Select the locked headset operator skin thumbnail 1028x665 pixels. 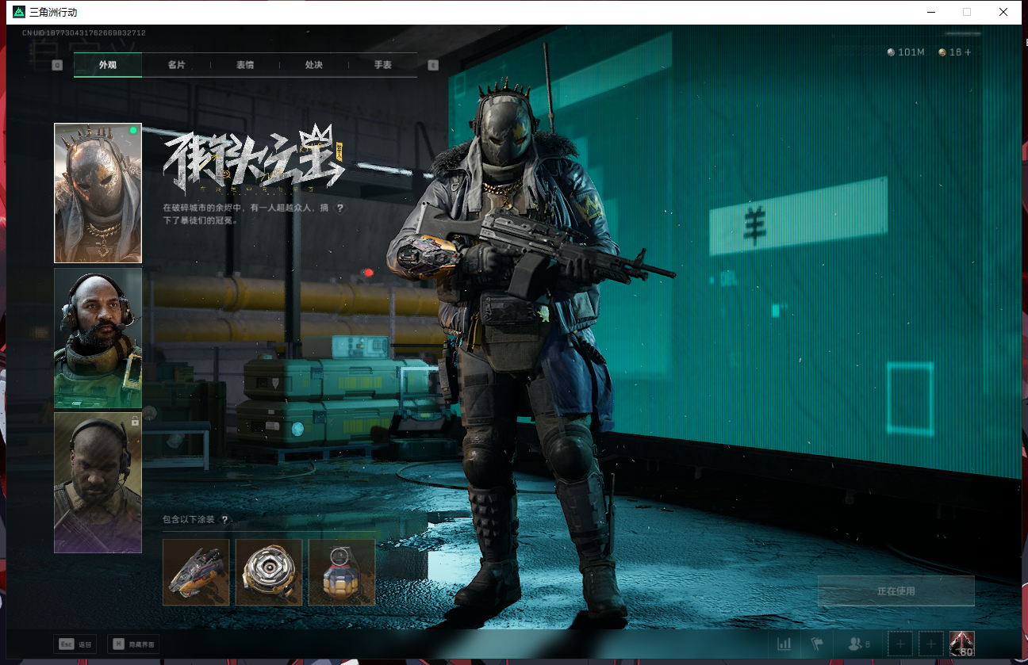pos(98,483)
